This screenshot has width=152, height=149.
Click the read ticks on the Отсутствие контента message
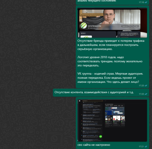[146, 94]
